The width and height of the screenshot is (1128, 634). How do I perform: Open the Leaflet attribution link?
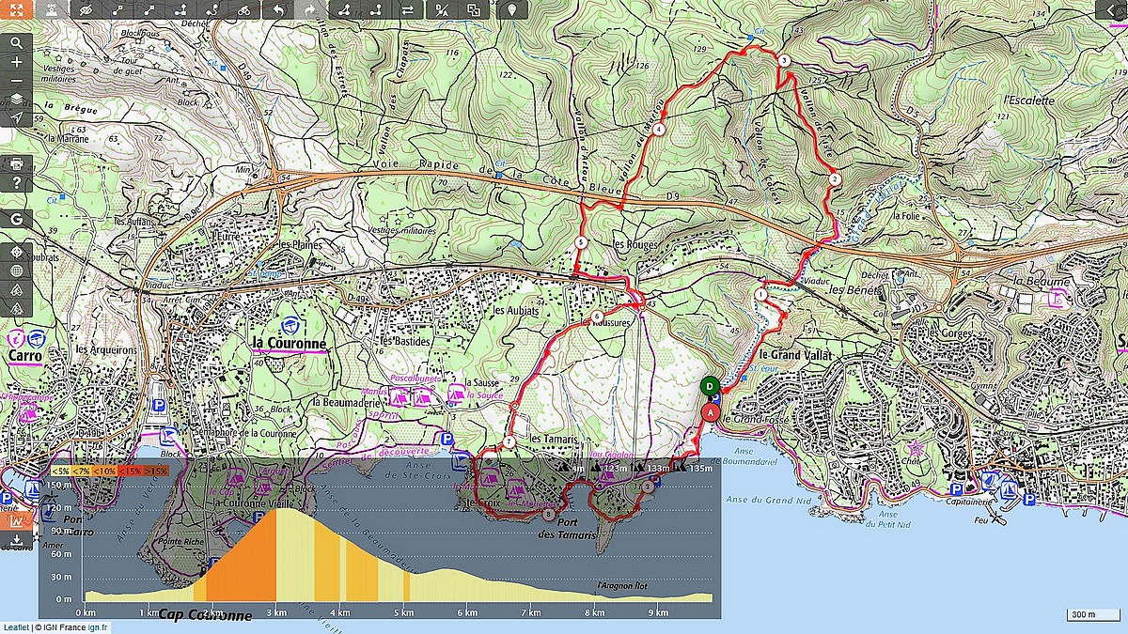tap(15, 626)
